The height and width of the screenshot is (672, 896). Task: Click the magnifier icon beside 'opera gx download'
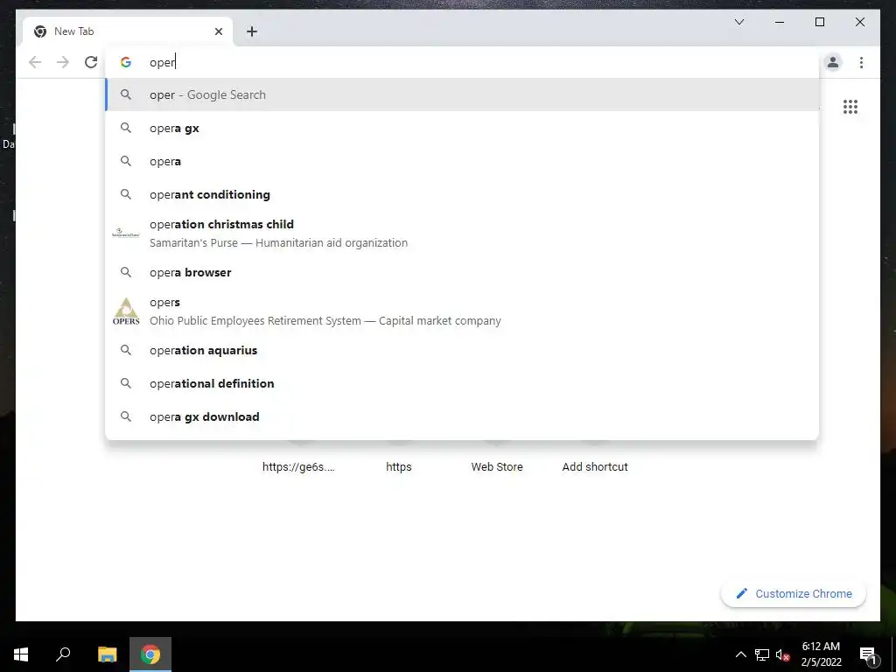pos(126,416)
